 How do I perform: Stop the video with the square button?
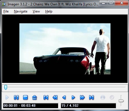click(x=25, y=97)
